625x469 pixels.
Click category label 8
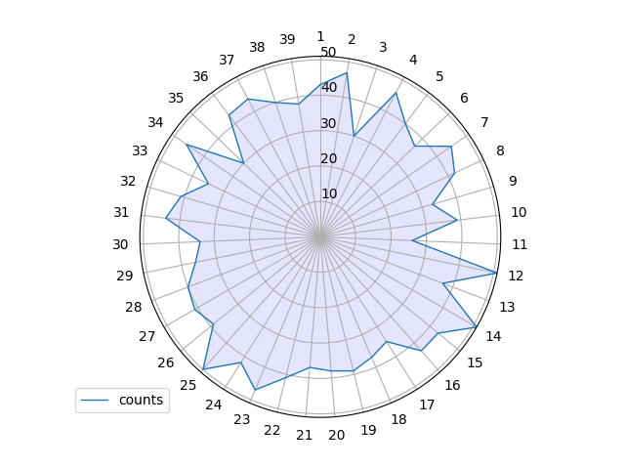click(x=500, y=150)
